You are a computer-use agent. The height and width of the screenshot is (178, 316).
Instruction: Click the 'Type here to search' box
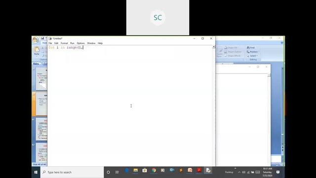click(72, 172)
